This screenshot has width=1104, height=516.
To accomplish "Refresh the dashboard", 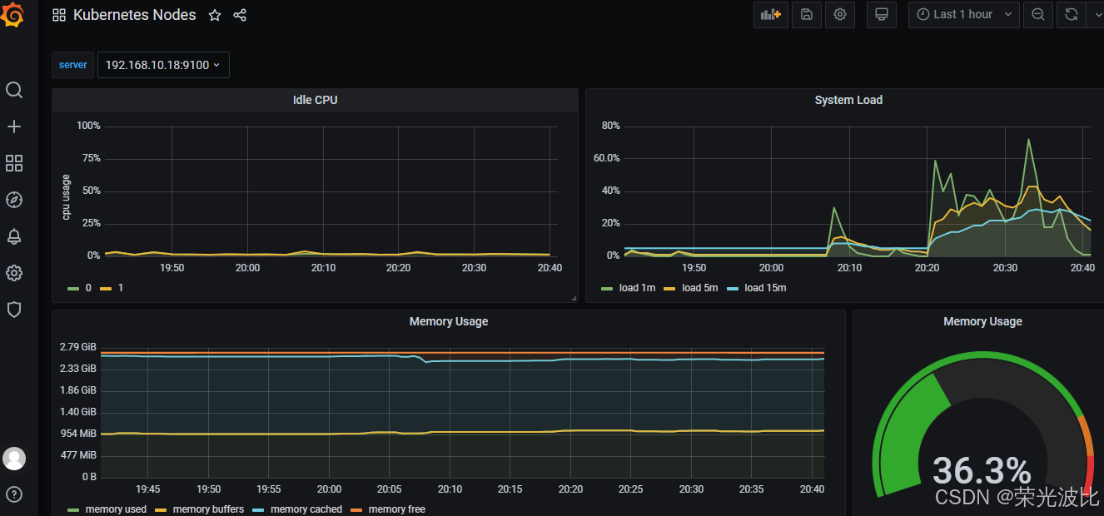I will [1072, 14].
